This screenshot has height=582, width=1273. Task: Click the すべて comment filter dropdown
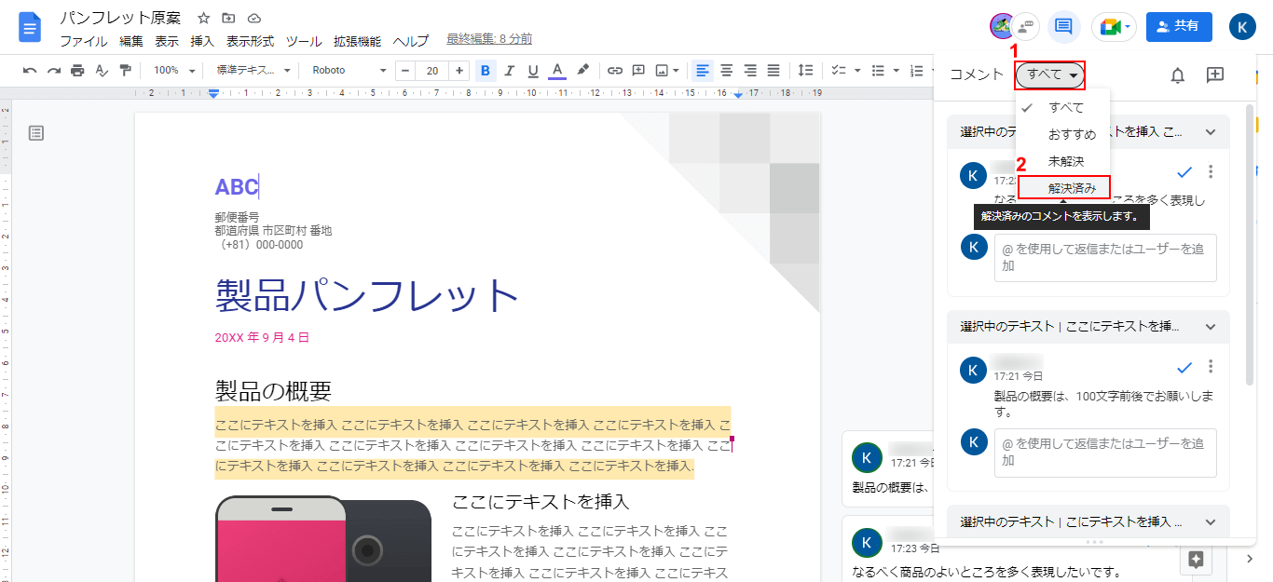pyautogui.click(x=1050, y=75)
